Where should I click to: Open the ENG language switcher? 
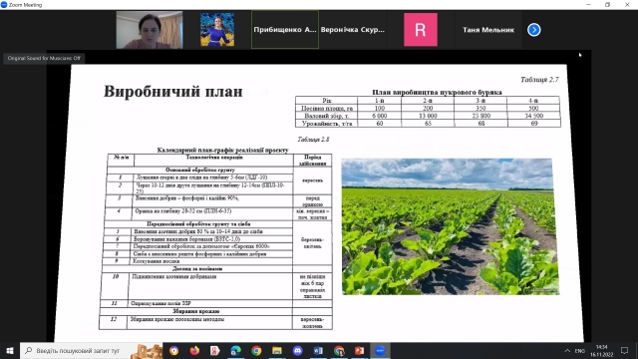point(580,351)
